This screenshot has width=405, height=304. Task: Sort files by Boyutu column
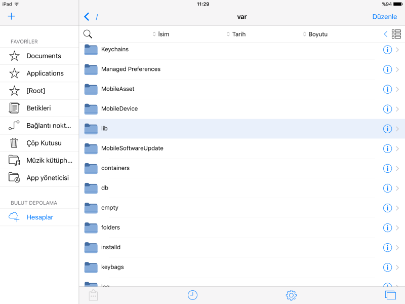point(315,34)
